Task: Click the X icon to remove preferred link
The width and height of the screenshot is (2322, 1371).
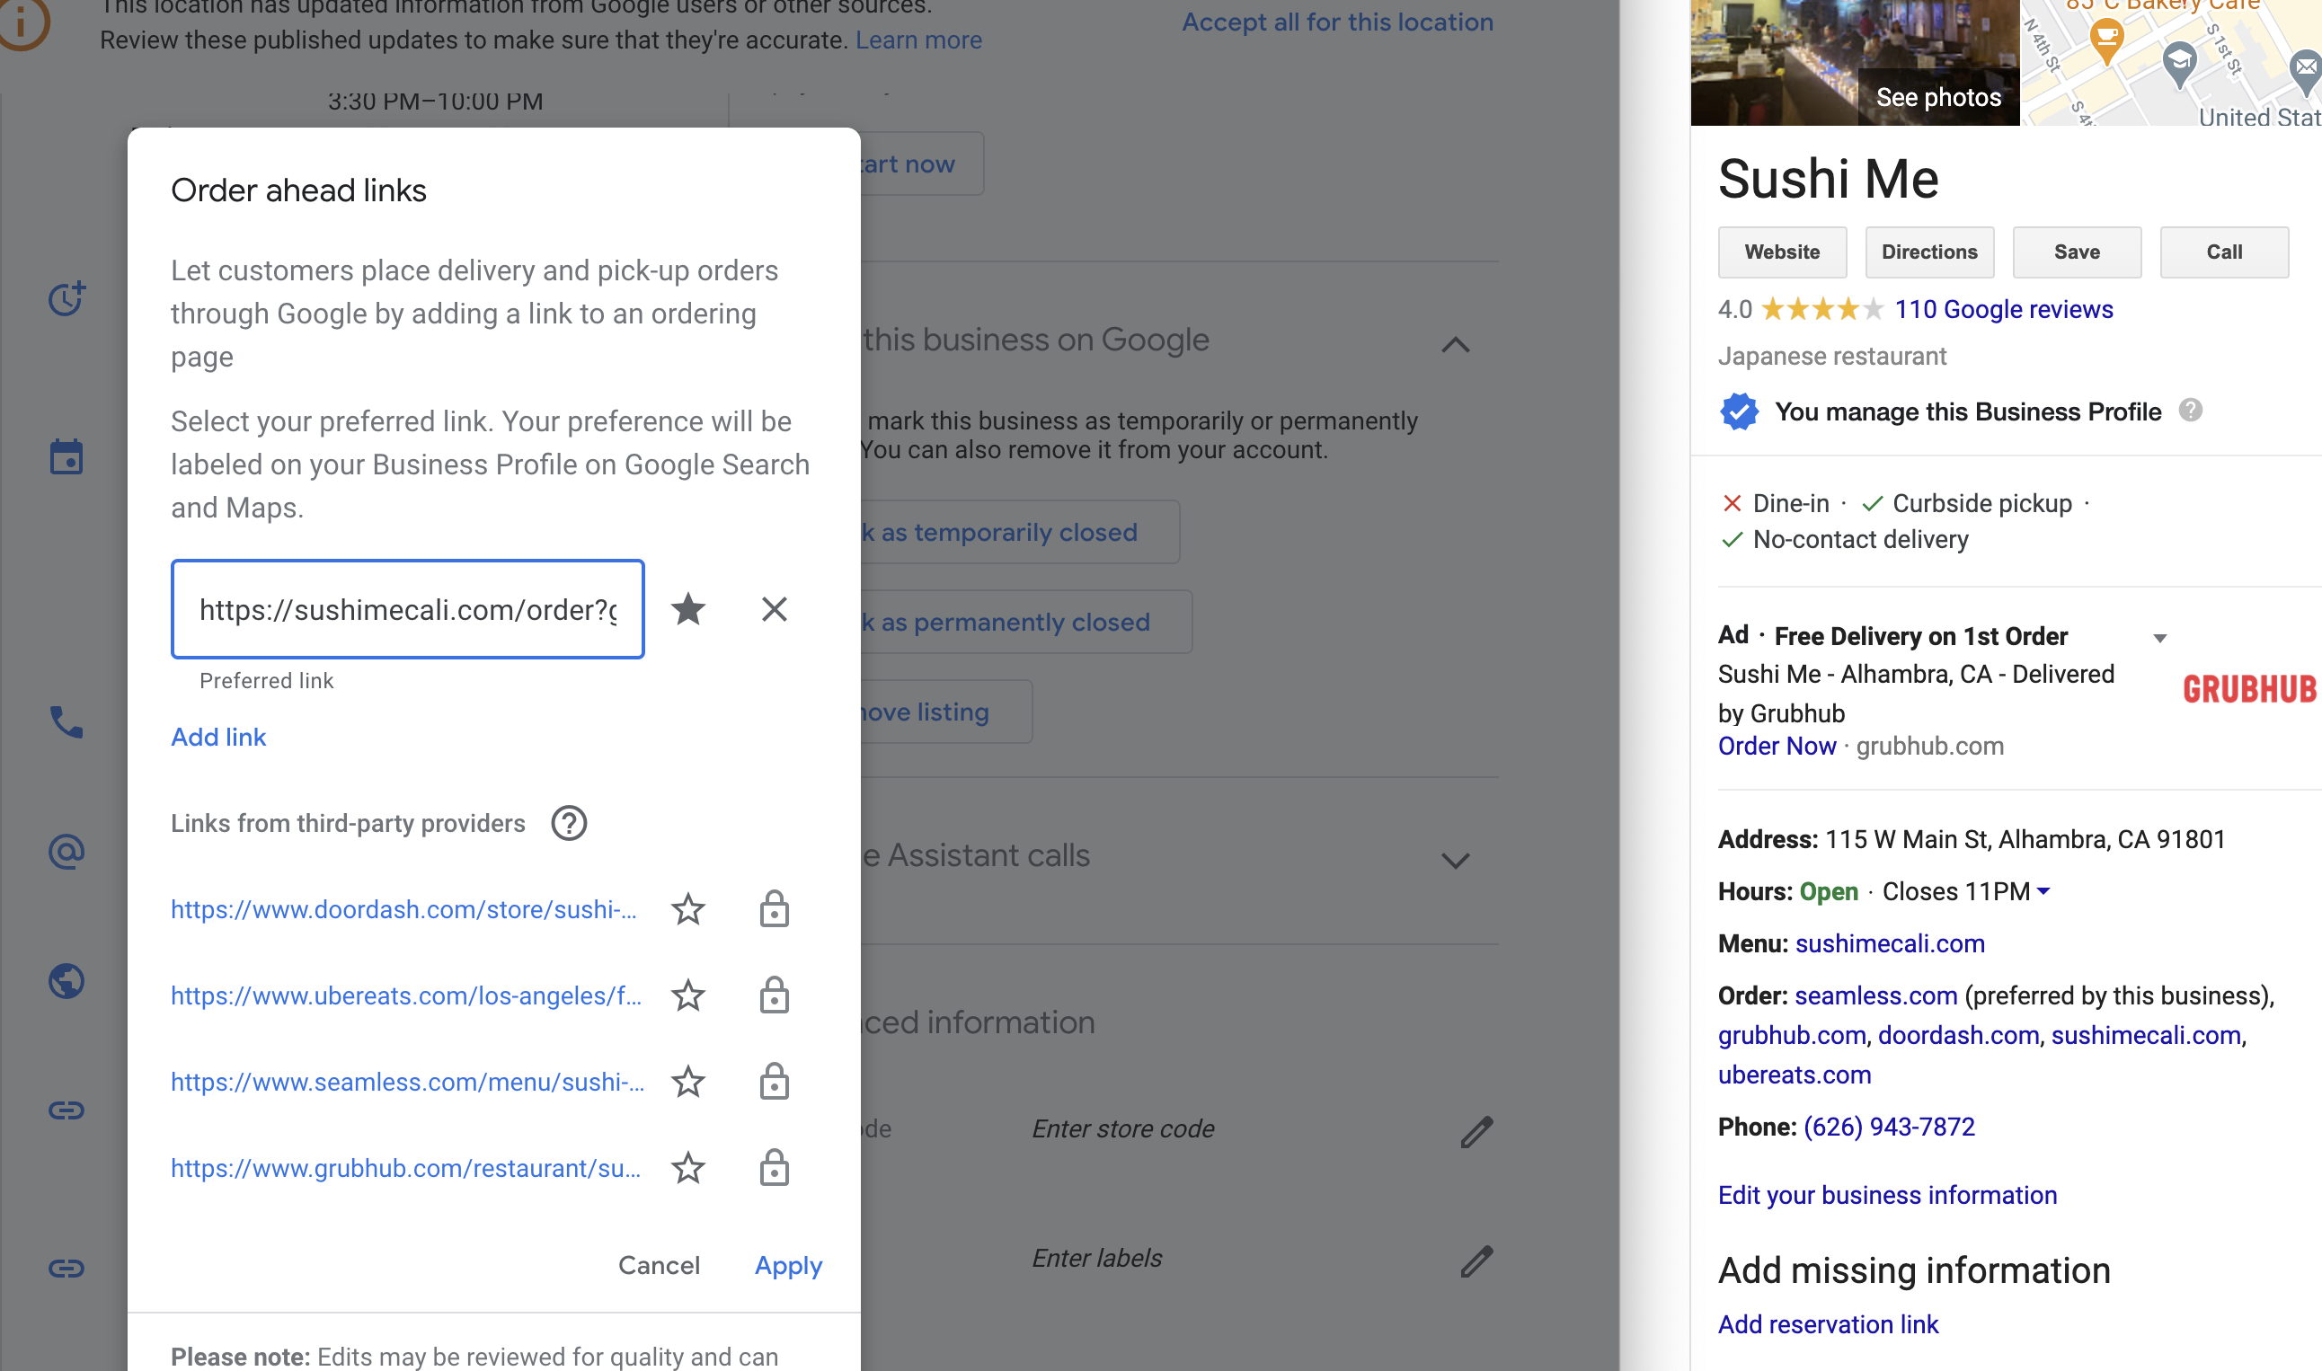Action: click(775, 607)
